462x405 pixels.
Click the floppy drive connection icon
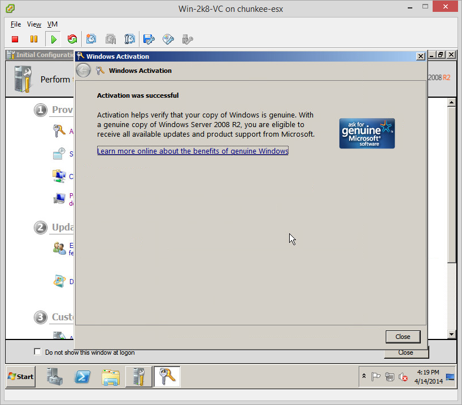coord(149,39)
